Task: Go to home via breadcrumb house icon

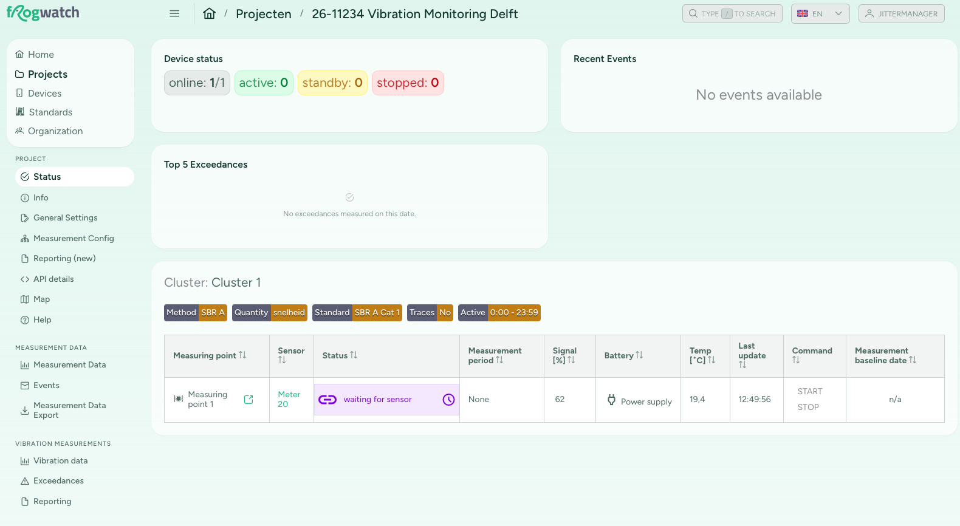Action: pos(209,13)
